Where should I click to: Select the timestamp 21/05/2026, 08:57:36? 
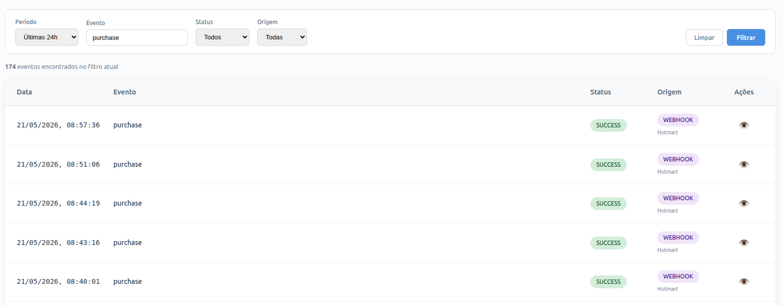click(58, 125)
